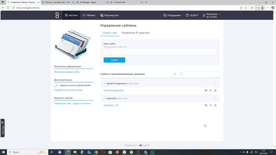Open the side feedback tab on left edge
The image size is (276, 155).
click(3, 128)
